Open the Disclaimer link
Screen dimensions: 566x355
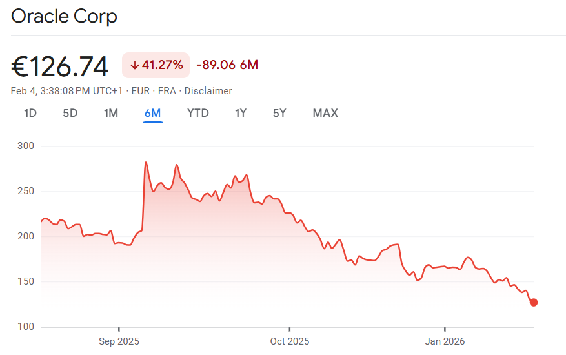click(208, 91)
